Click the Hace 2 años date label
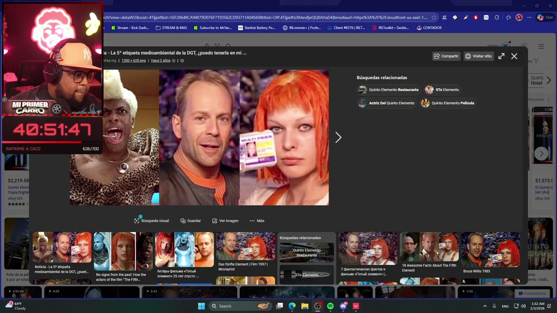Viewport: 557px width, 313px height. coord(161,60)
